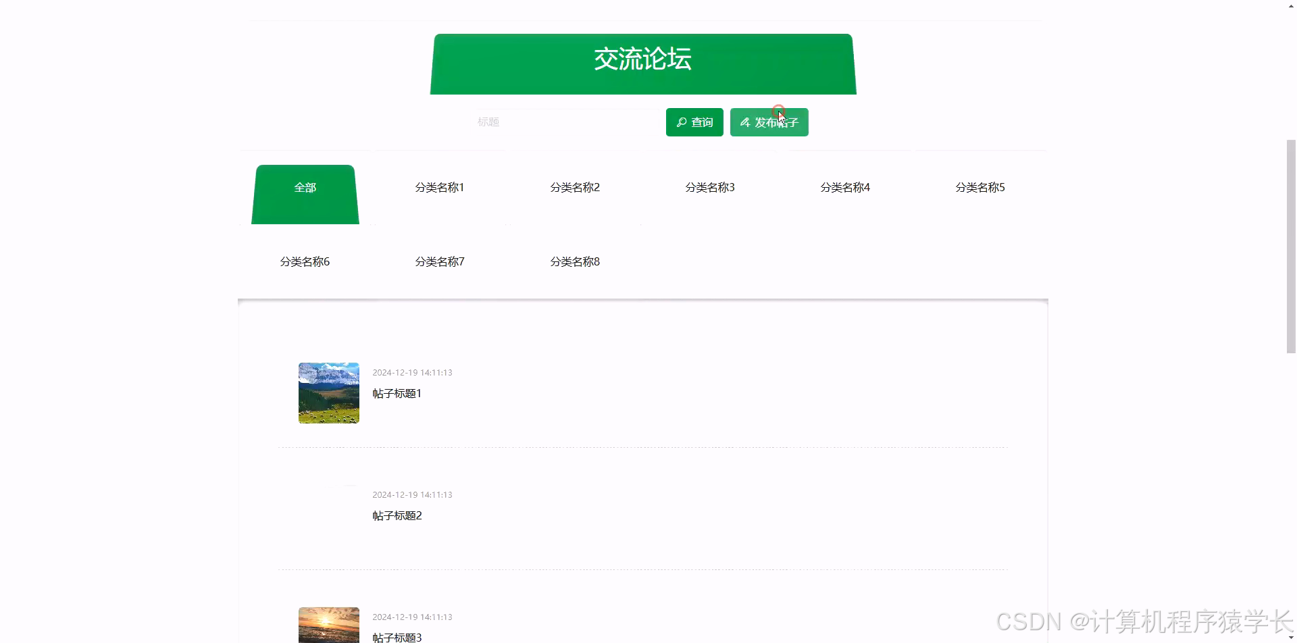
Task: Click the vertical page scrollbar thumb
Action: click(1291, 246)
